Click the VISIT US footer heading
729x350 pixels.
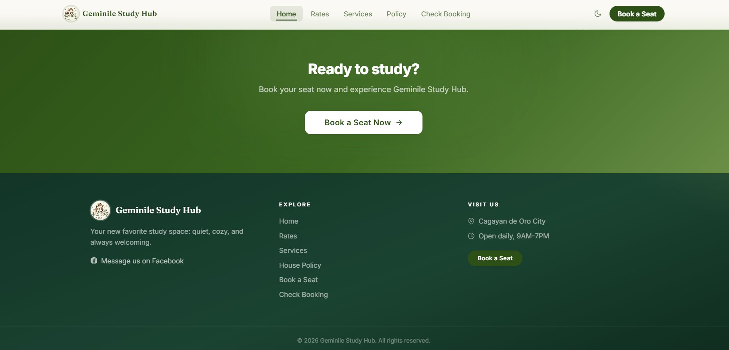pos(483,204)
